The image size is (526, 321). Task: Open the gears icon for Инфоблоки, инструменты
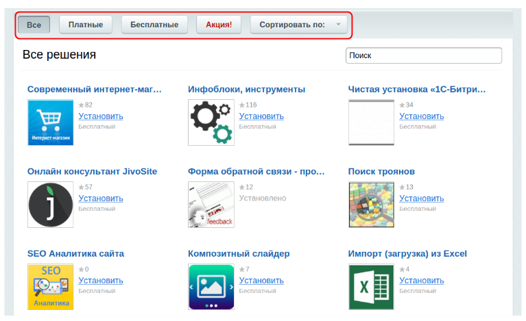[211, 123]
